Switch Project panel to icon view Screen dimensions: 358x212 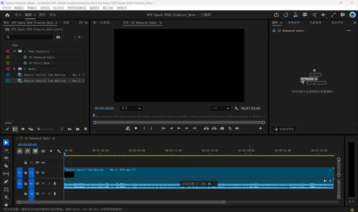tap(23, 129)
